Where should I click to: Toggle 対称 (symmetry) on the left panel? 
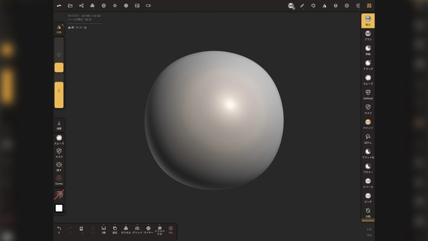pyautogui.click(x=59, y=29)
